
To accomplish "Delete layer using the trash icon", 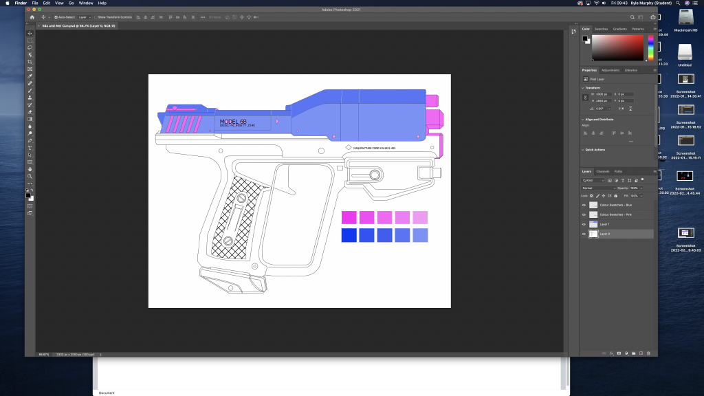I will pos(648,353).
